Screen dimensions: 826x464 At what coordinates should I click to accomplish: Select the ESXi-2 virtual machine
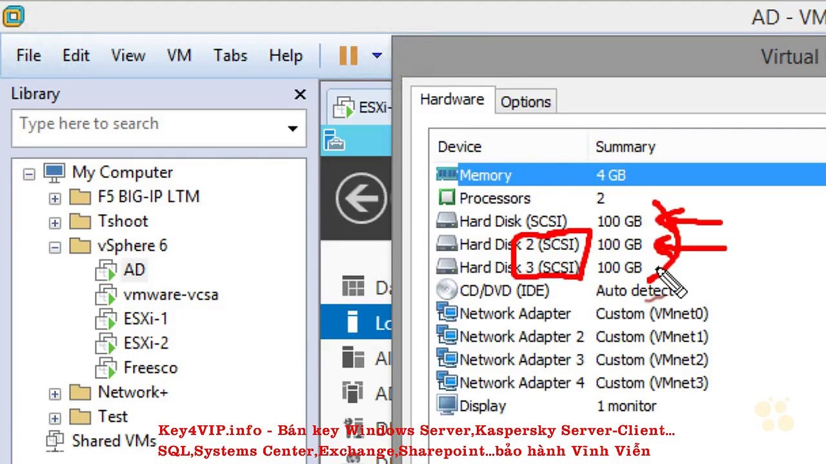[x=146, y=343]
